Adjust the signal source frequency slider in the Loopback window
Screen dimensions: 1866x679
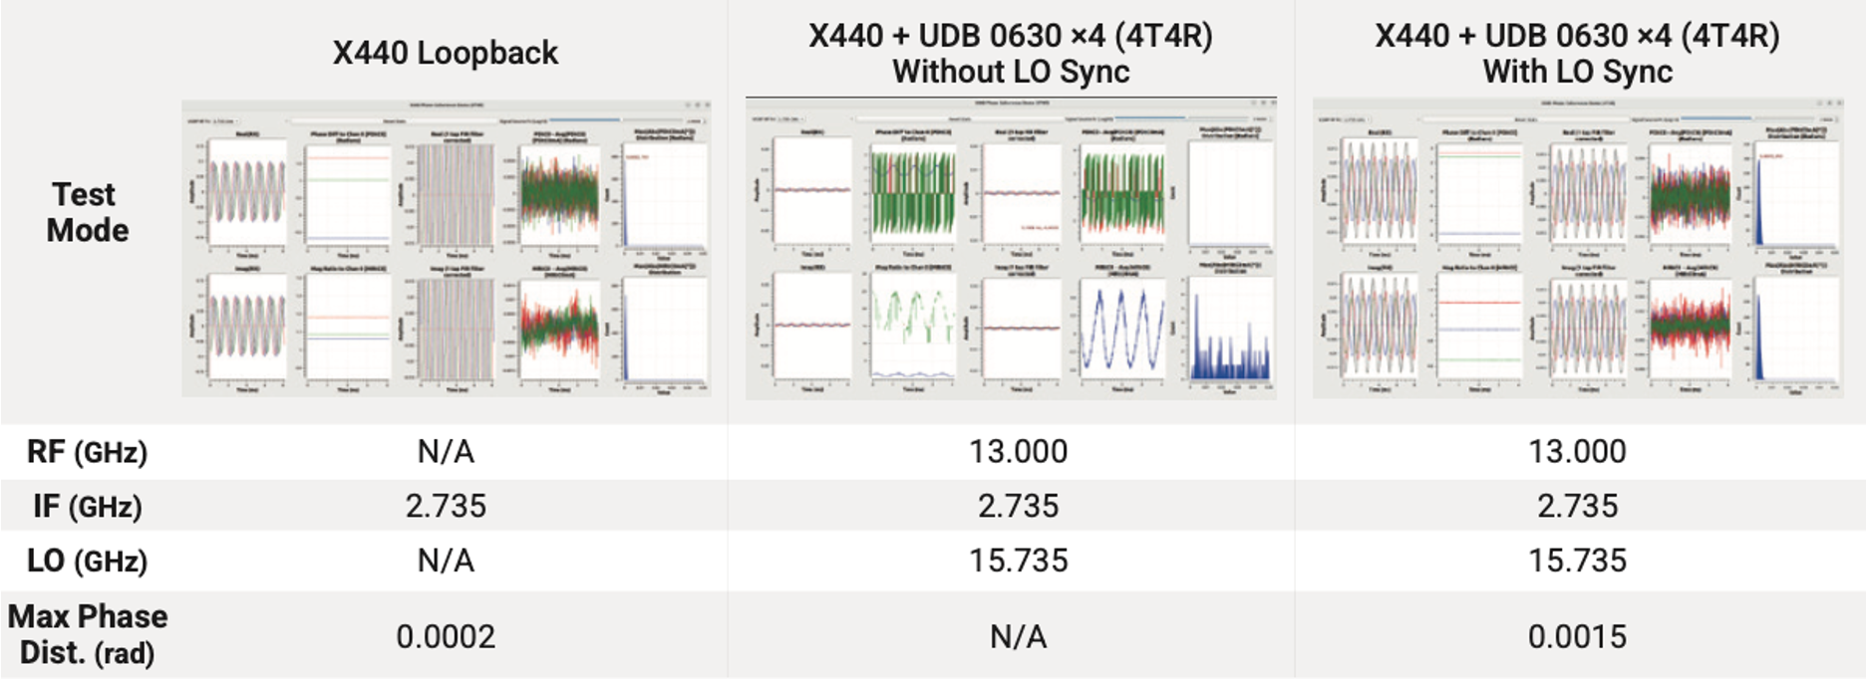point(617,119)
